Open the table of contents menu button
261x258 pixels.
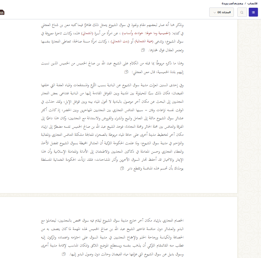tap(253, 12)
